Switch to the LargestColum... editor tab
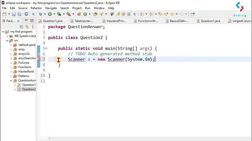252x141 pixels. 240,21
